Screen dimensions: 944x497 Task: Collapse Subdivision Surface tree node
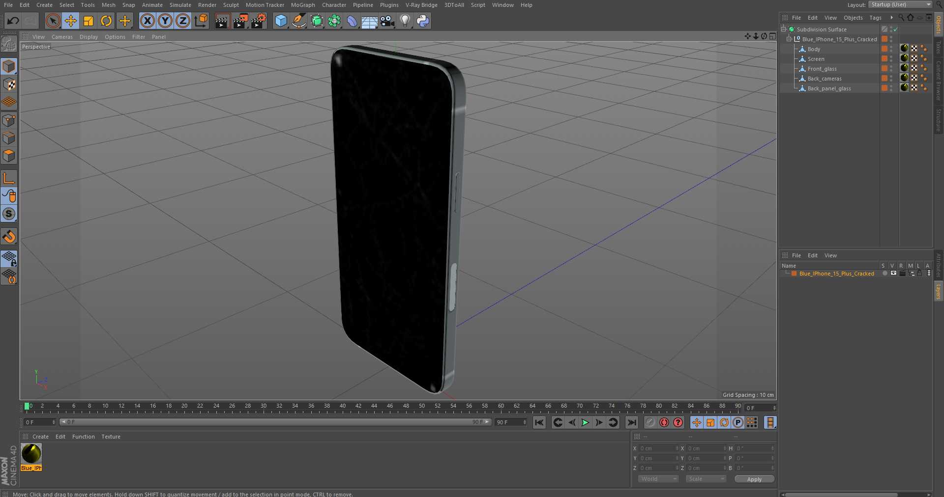(784, 29)
